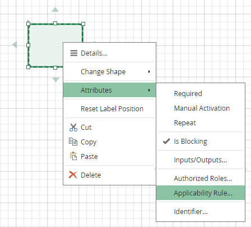Click the left-middle resize handle
251x227 pixels.
point(28,45)
